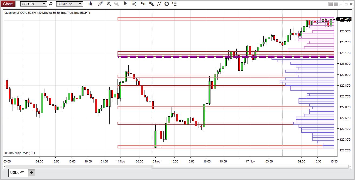Screen dimensions: 355x180
Task: Open the Data Series settings
Action: click(x=151, y=4)
